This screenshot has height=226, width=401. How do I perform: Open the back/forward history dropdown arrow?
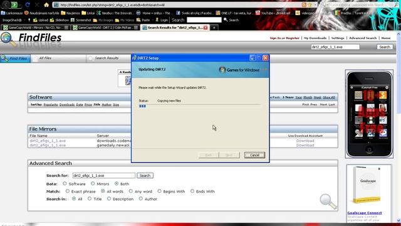pos(20,5)
